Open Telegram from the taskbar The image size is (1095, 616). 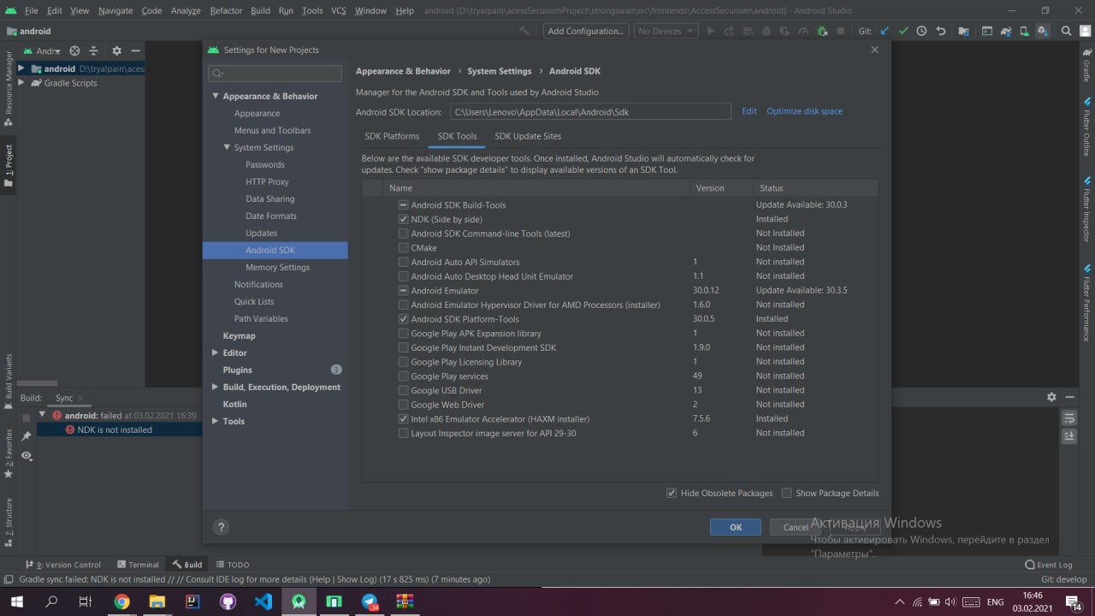coord(370,601)
